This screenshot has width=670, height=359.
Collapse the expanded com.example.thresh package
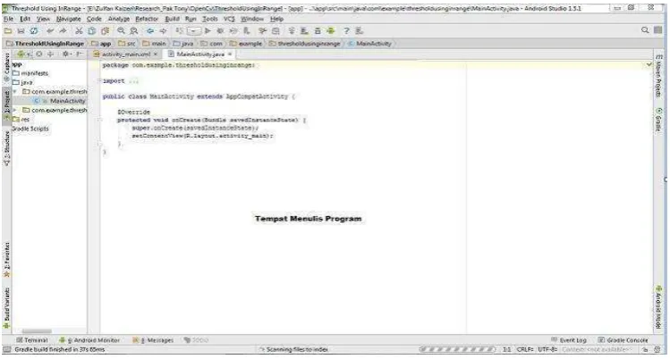pos(15,92)
